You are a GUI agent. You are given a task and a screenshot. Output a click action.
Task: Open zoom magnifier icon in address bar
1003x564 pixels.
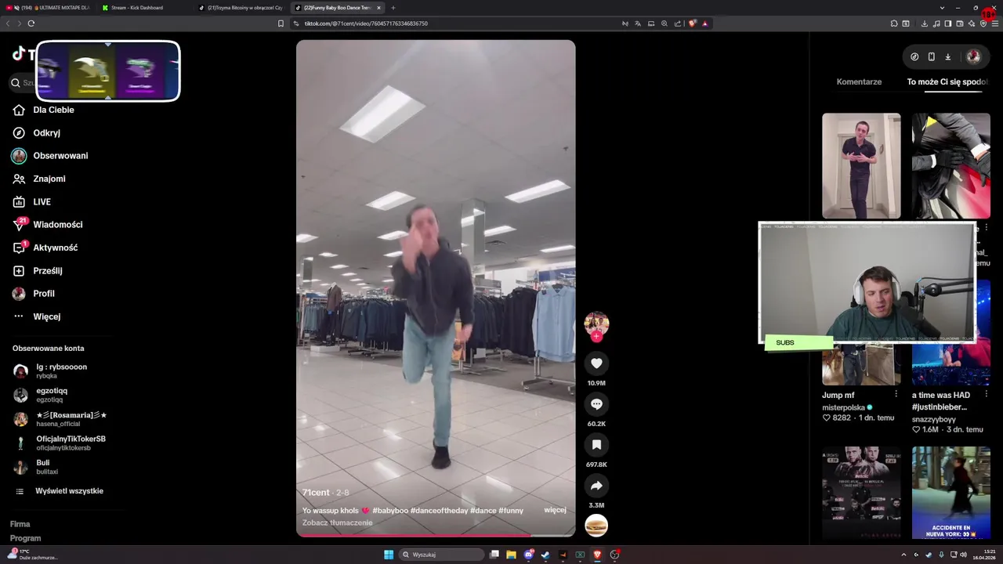(x=664, y=23)
